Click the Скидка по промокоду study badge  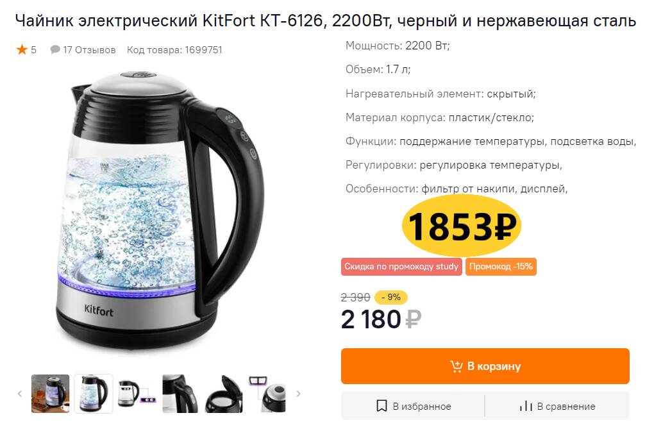pos(401,267)
